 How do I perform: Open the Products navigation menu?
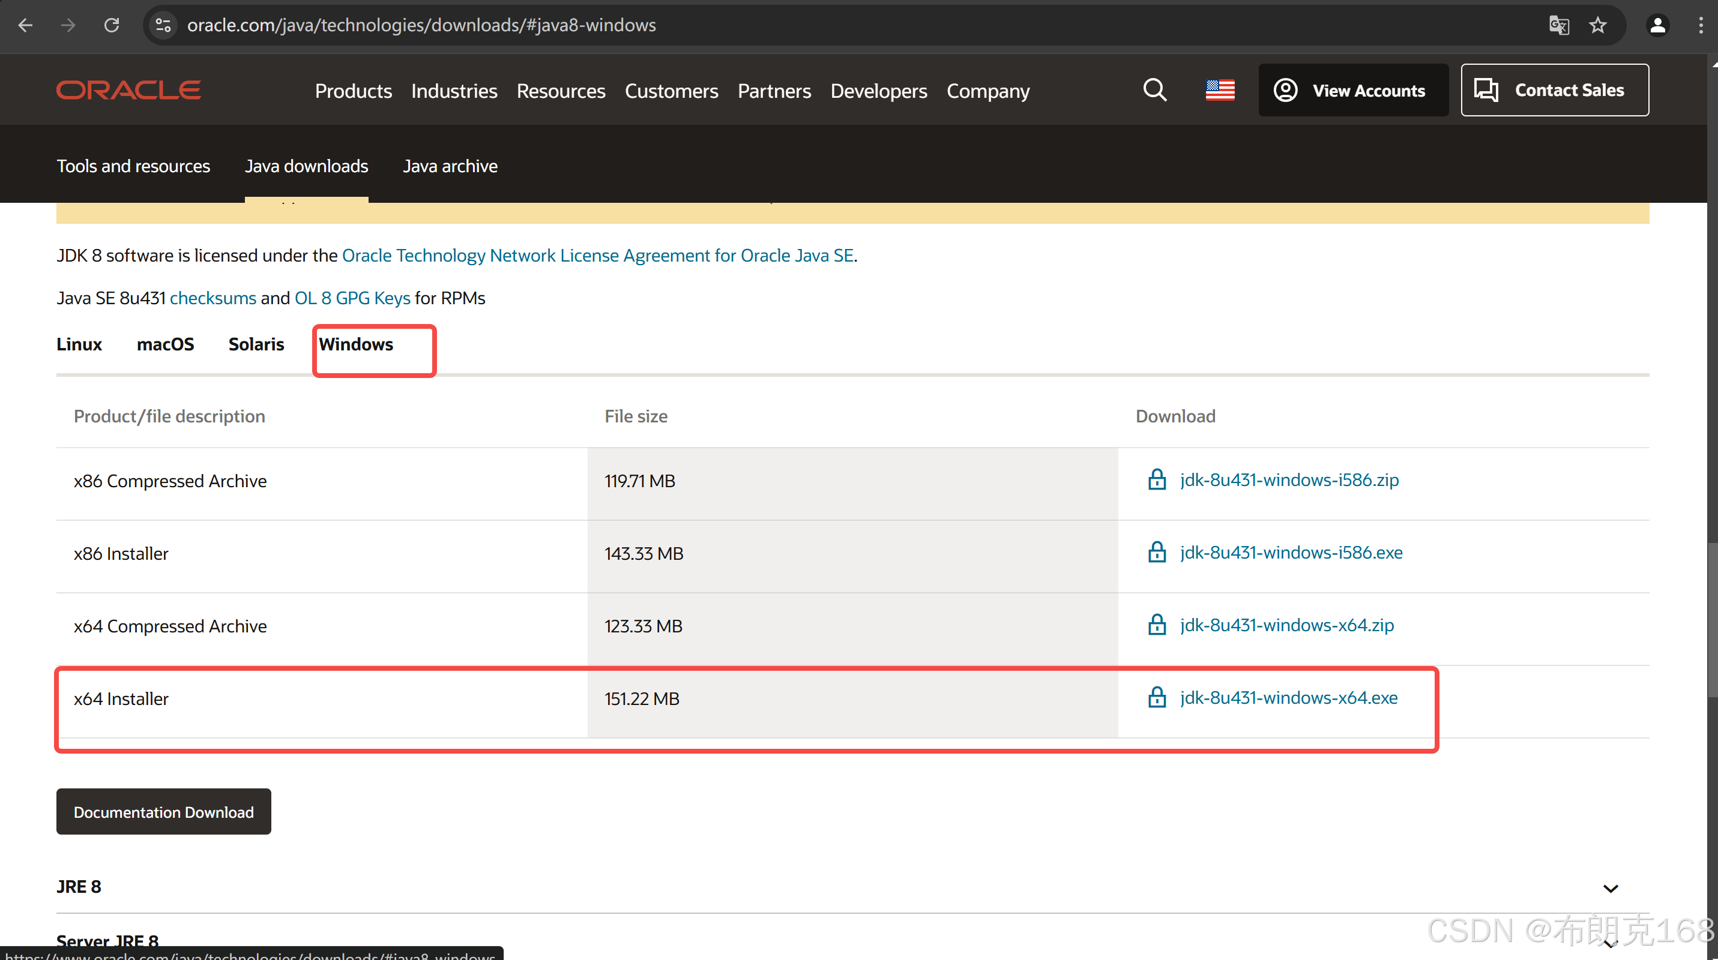pos(353,91)
